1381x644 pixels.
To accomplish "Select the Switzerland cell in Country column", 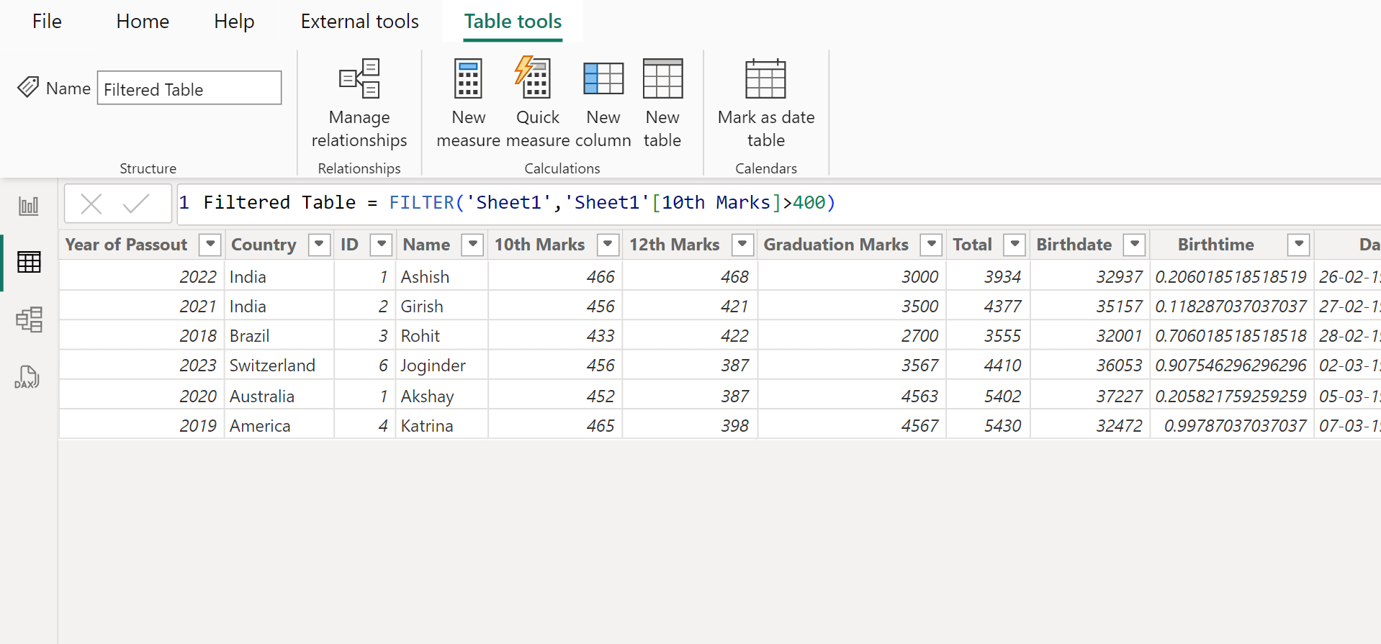I will pyautogui.click(x=272, y=366).
